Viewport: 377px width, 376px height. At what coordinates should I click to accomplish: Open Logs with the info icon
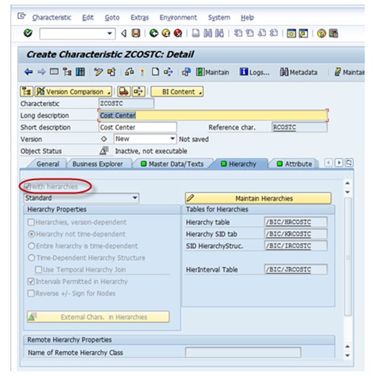click(255, 72)
